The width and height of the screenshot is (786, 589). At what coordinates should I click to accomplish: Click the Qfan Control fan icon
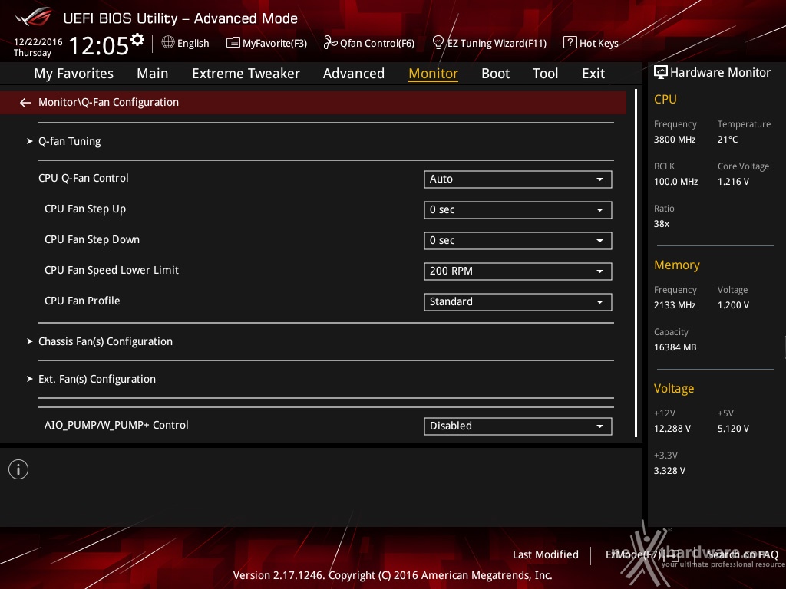pos(330,43)
